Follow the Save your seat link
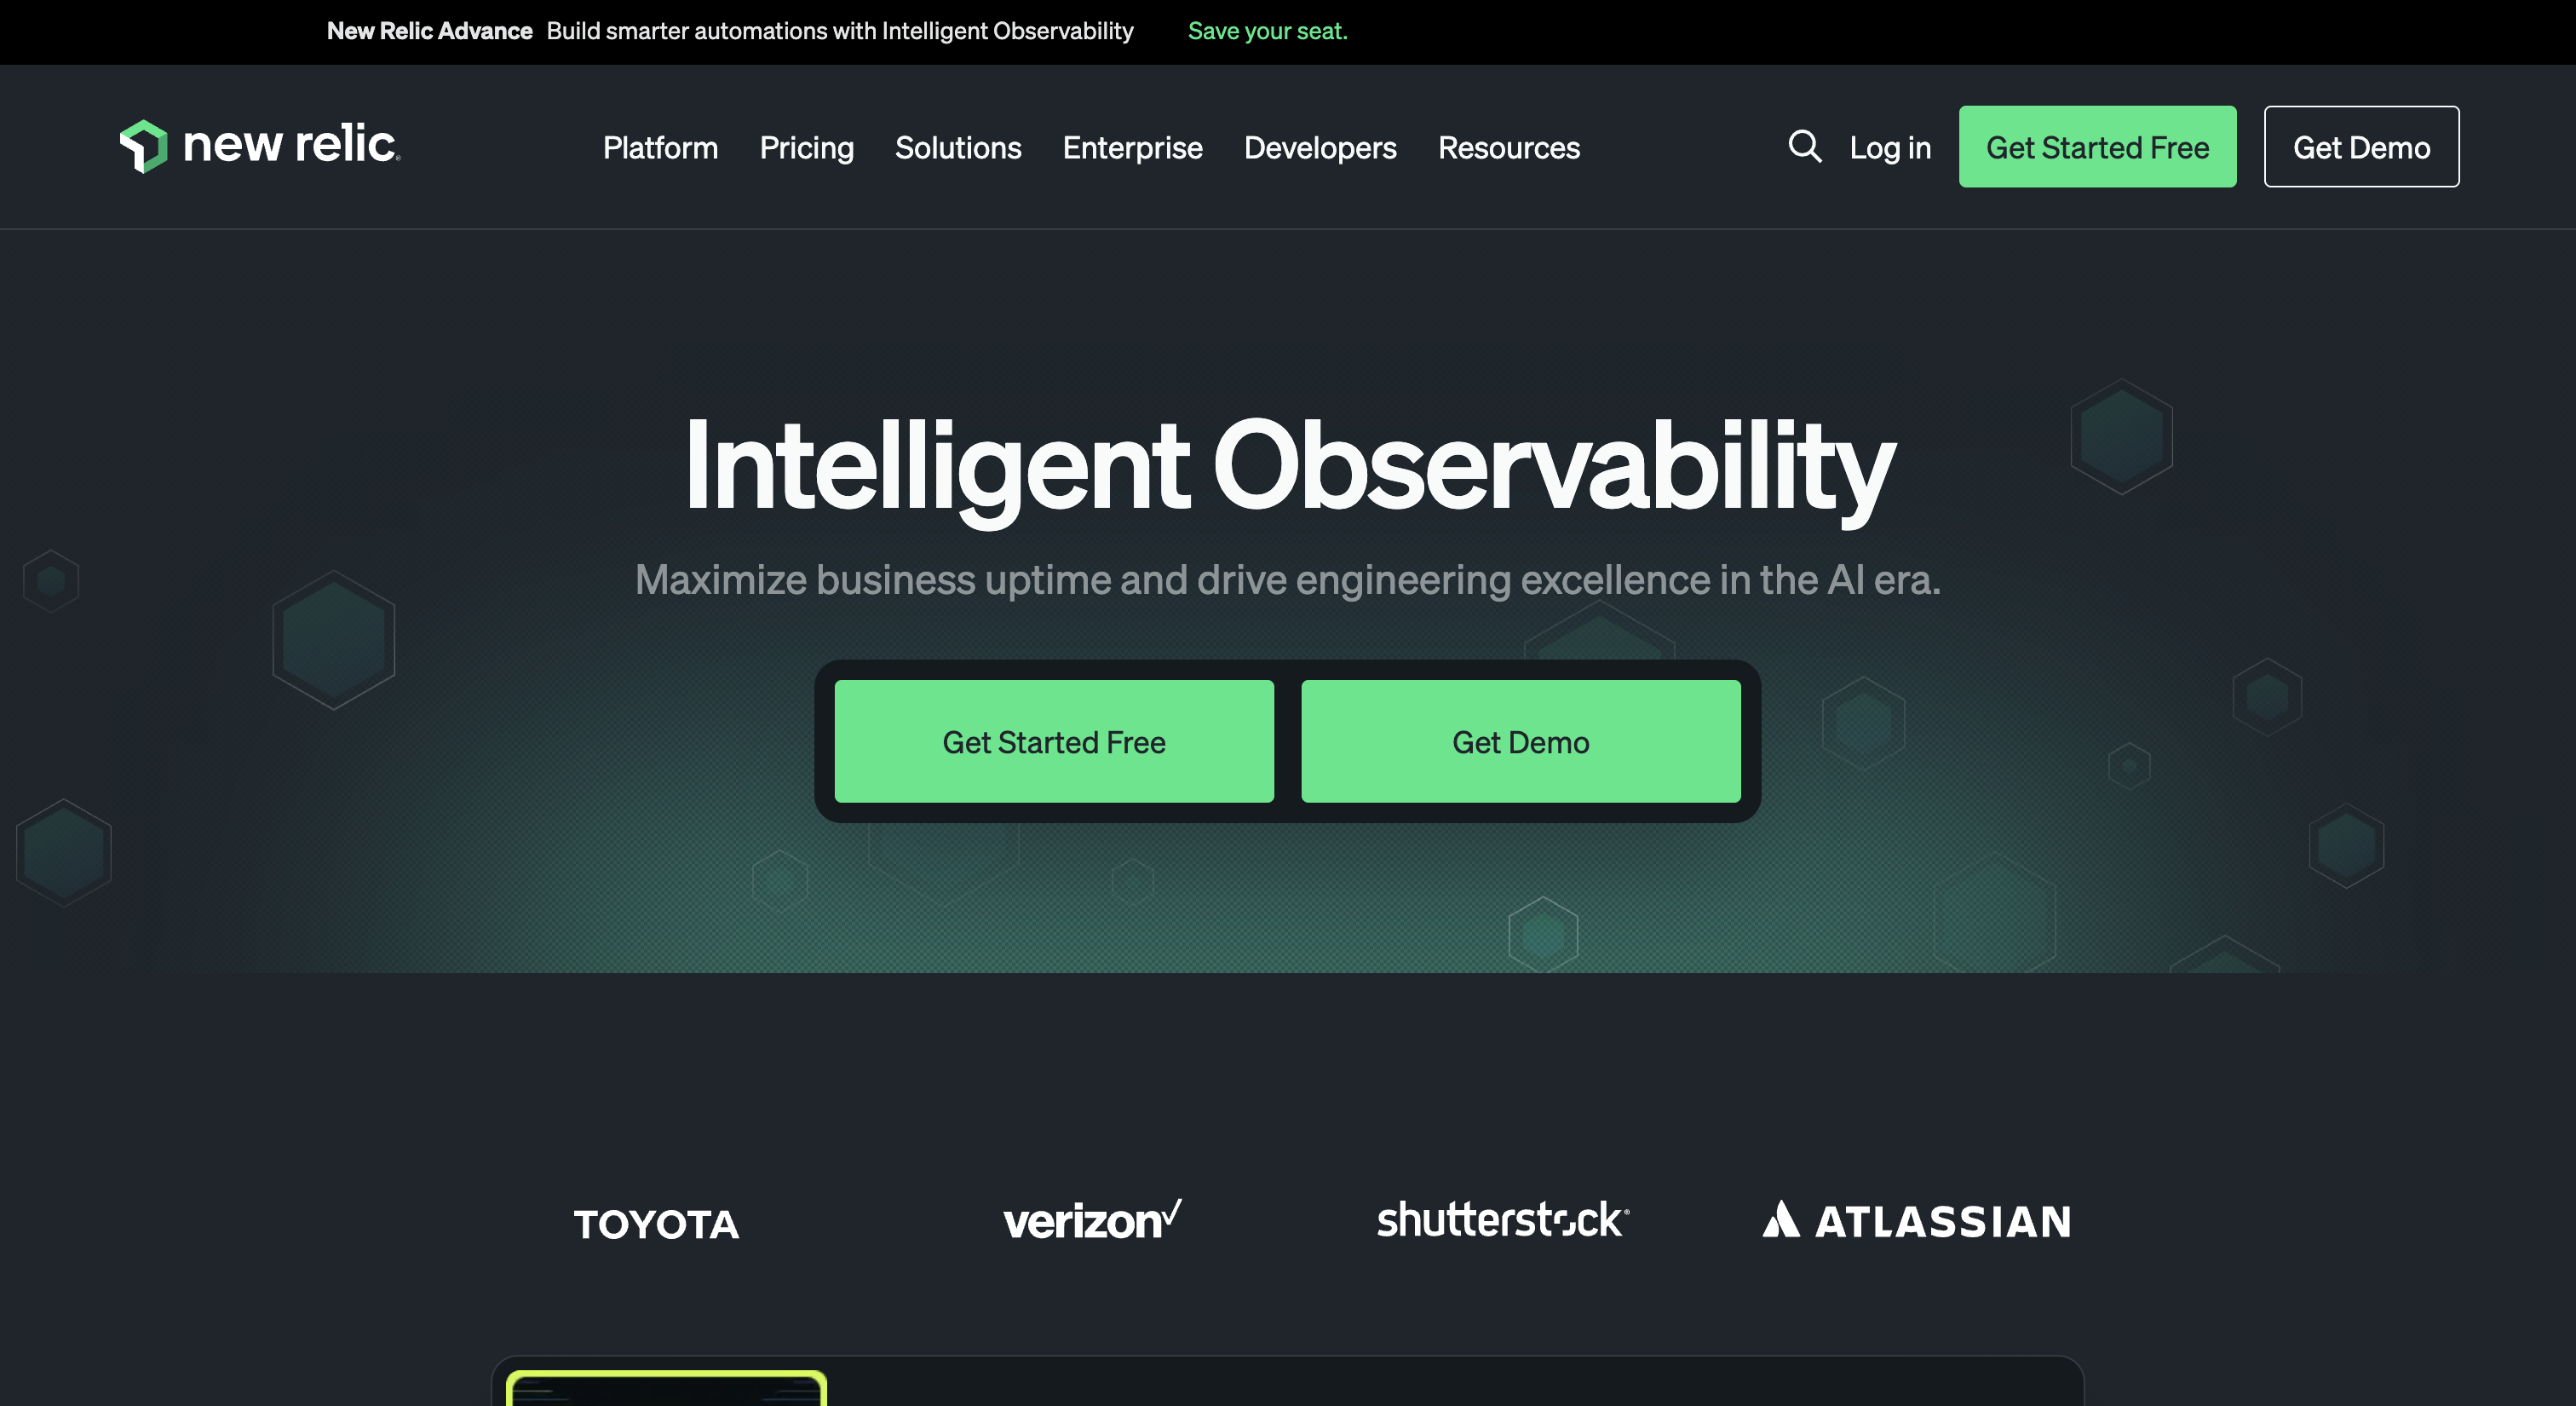This screenshot has width=2576, height=1406. click(1267, 31)
